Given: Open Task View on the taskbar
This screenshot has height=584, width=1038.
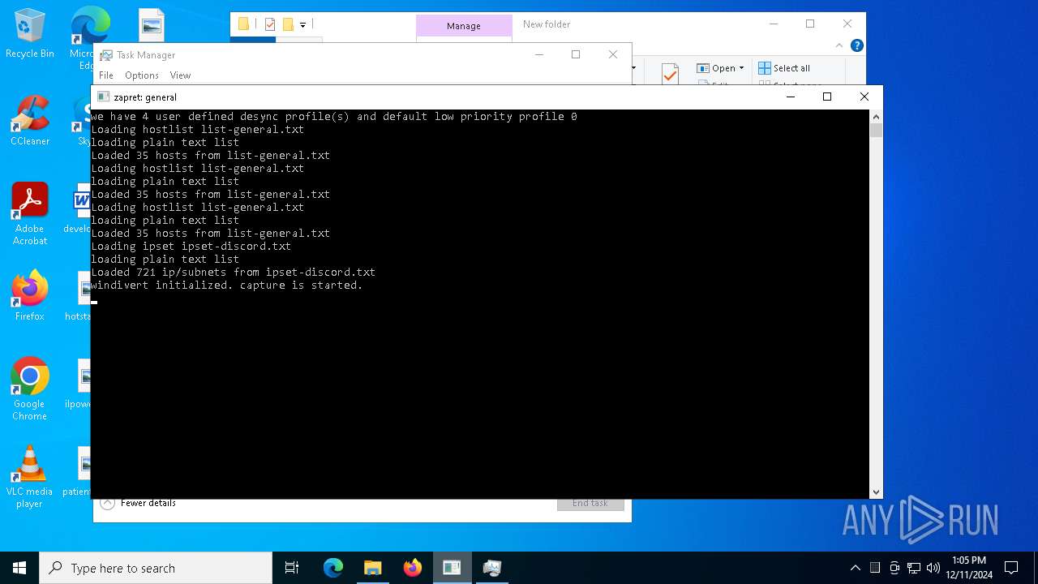Looking at the screenshot, I should click(292, 568).
